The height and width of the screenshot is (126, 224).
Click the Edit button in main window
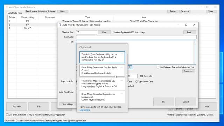click(39, 106)
